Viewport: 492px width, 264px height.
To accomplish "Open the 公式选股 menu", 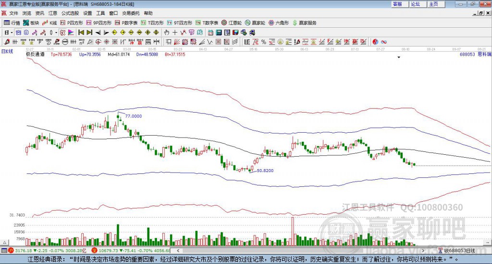I will 70,13.
